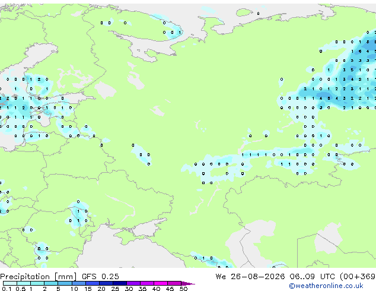Pick the 45–50 mm legend swatch
Image resolution: width=376 pixels, height=291 pixels.
coord(174,283)
